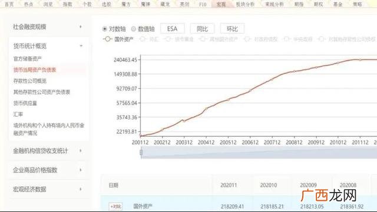Viewport: 377px width, 212px height.
Task: Click the 202008 column header
Action: pos(348,185)
